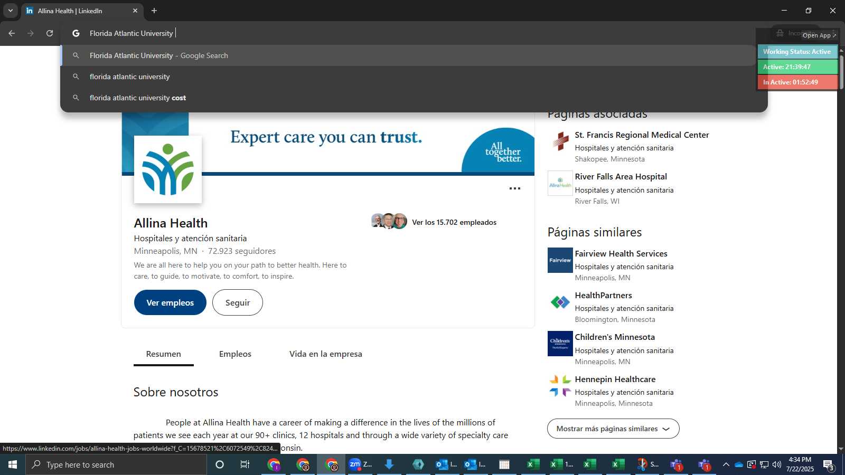Show hidden system tray icons chevron
845x475 pixels.
[726, 464]
